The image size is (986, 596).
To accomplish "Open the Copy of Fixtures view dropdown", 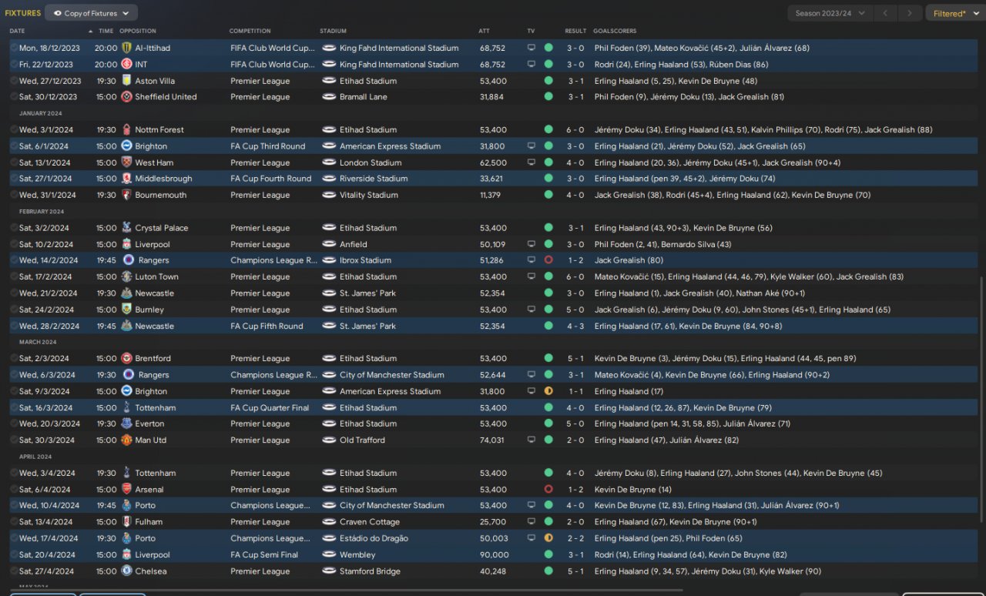I will click(x=92, y=13).
